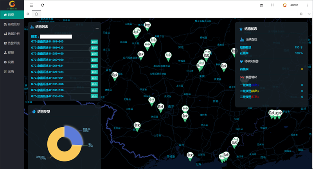This screenshot has width=313, height=169.
Task: Expand the 设置 sidebar menu
Action: (x=11, y=62)
